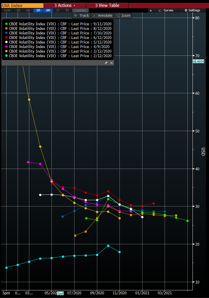Viewport: 209px width, 298px height.
Task: Collapse panel with double-chevron arrow
Action: 151,10
